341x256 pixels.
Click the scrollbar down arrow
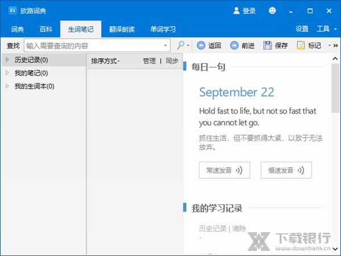coord(335,249)
